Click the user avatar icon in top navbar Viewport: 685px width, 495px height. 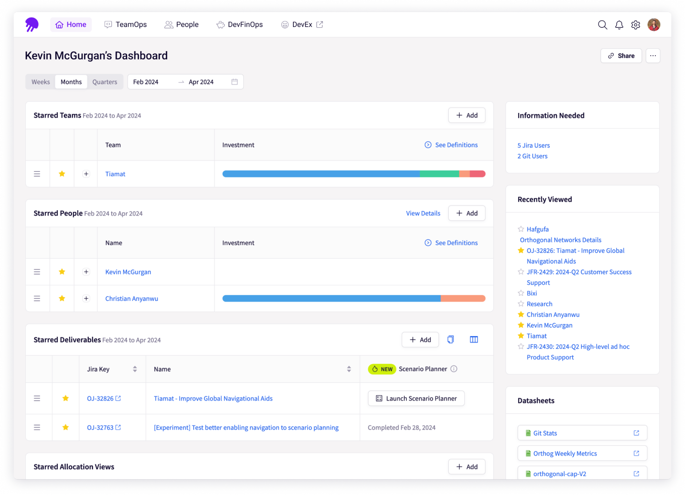click(653, 24)
